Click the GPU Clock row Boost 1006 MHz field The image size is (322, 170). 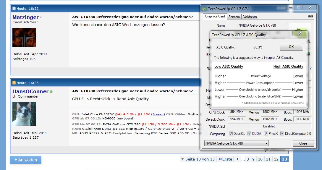coord(302,112)
